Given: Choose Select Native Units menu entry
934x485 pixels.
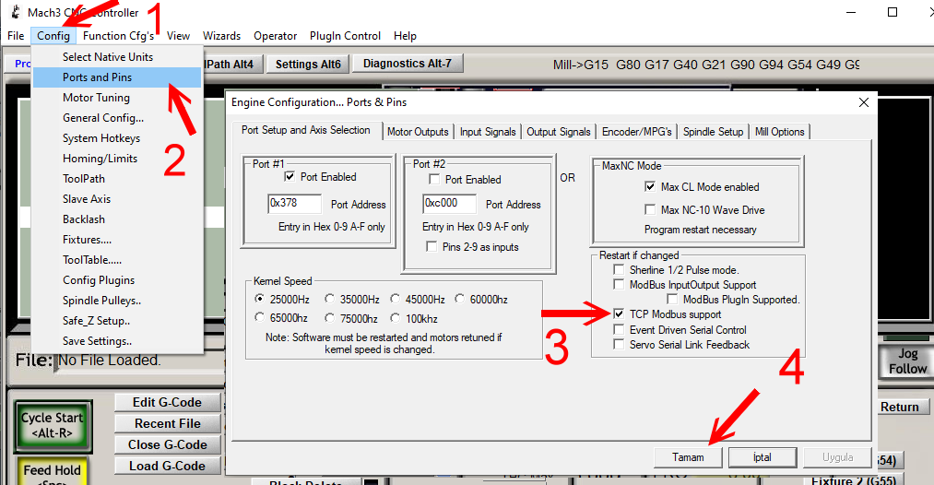Looking at the screenshot, I should pos(117,57).
